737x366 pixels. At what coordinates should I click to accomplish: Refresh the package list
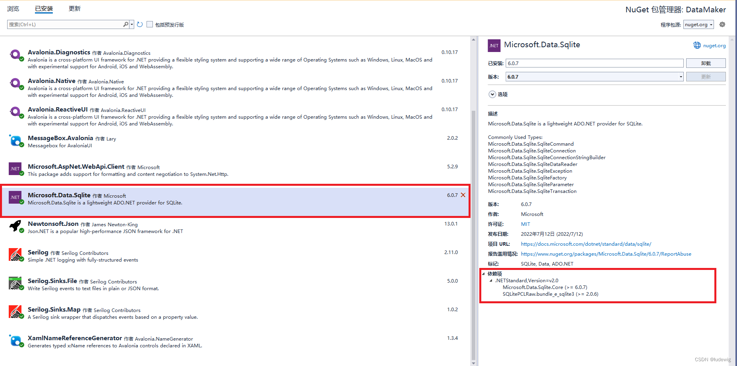[x=140, y=25]
